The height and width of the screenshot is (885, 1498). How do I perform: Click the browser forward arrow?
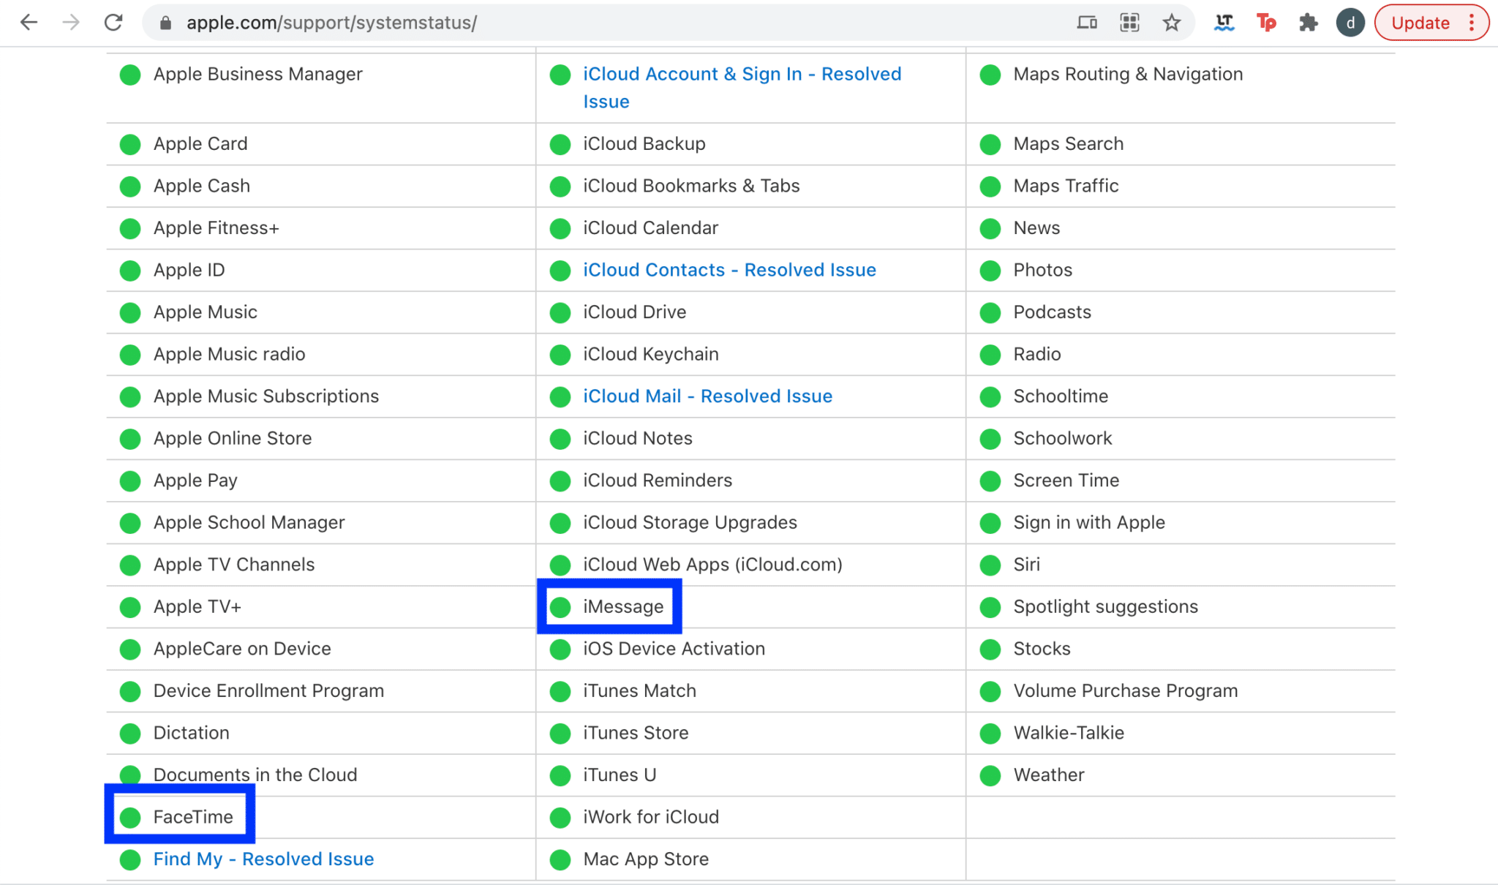[x=71, y=23]
